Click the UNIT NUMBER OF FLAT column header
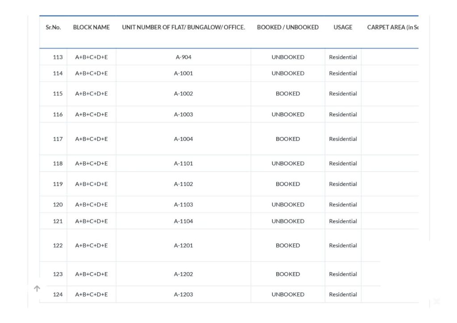457x323 pixels. [183, 27]
